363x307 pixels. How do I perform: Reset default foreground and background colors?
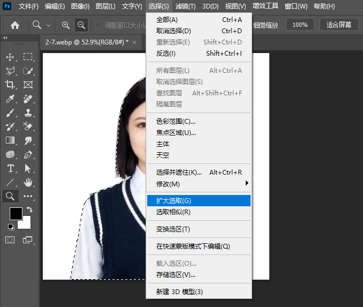coord(11,227)
